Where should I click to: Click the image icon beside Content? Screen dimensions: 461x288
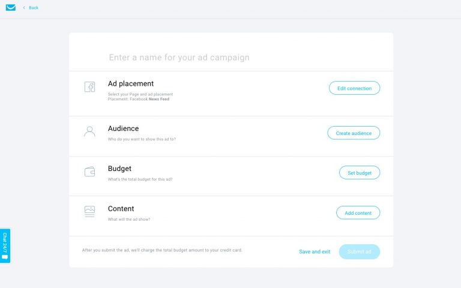[89, 211]
